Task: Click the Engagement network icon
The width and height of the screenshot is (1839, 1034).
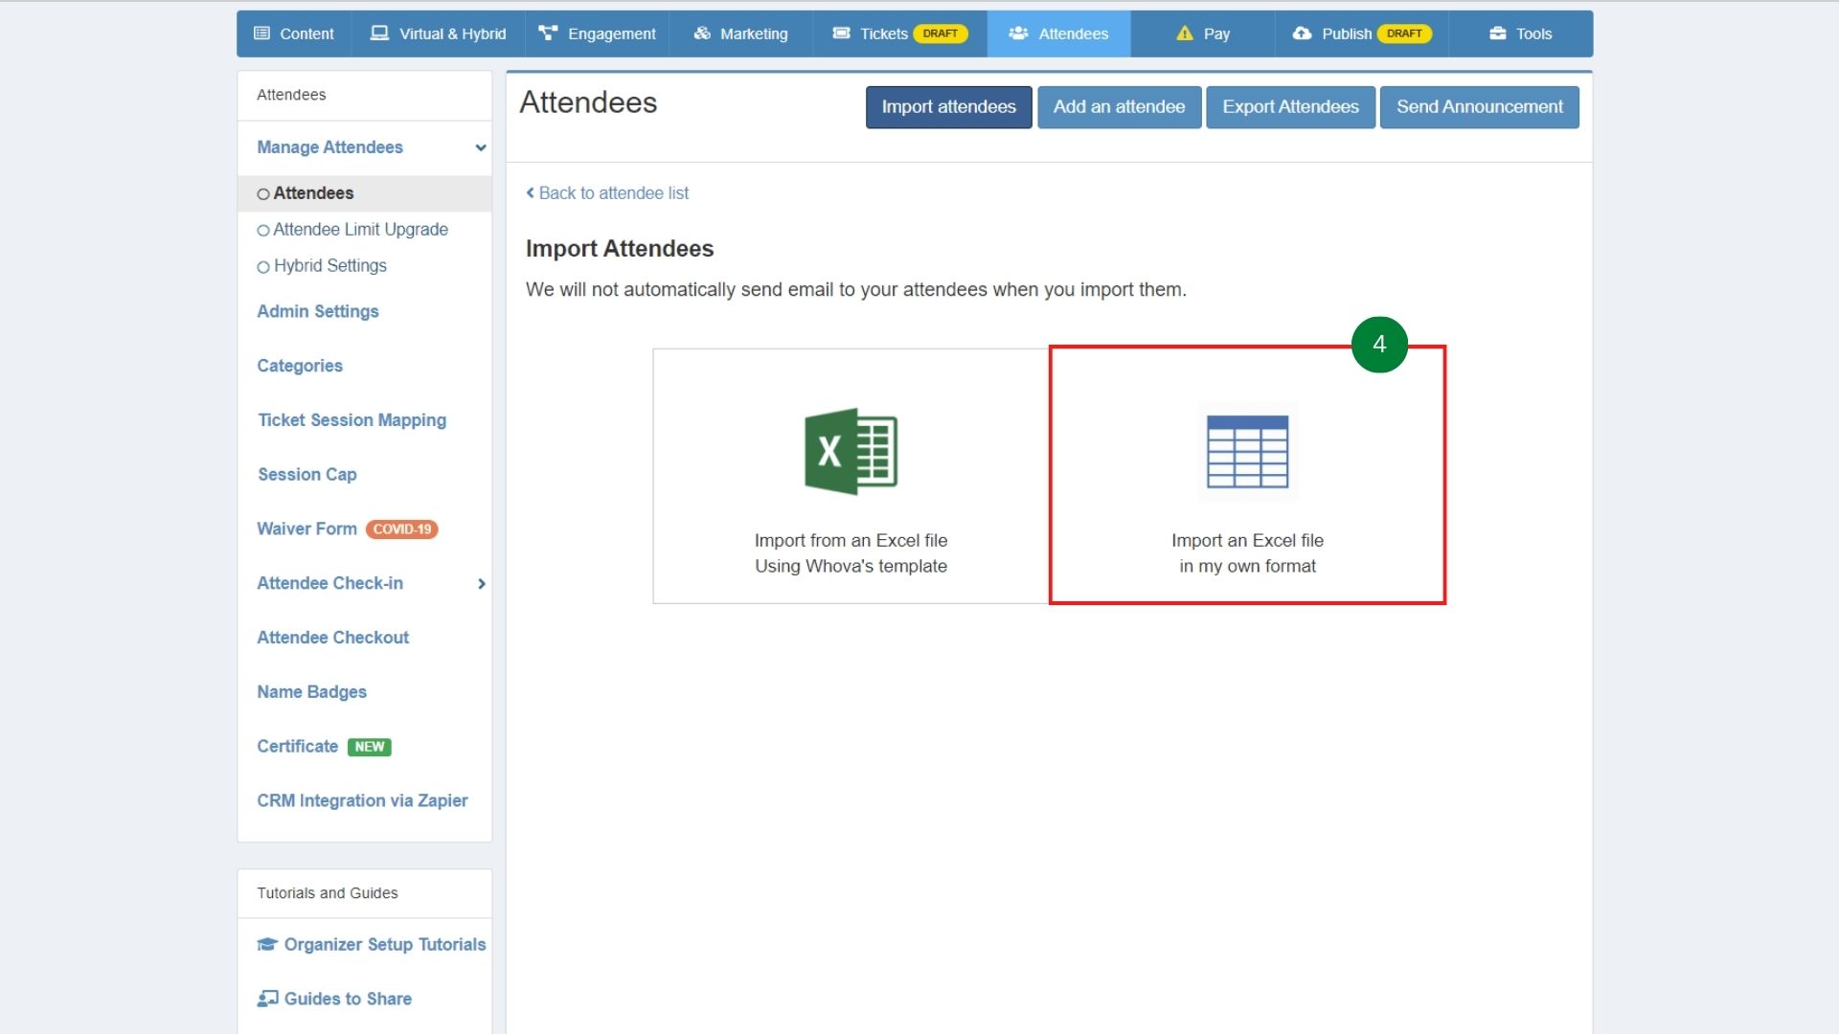Action: coord(548,34)
